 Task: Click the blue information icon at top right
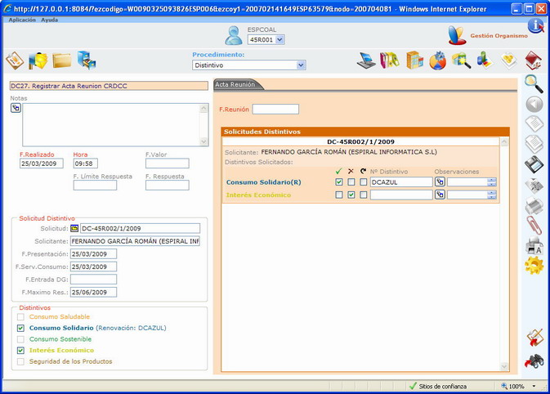pyautogui.click(x=535, y=25)
